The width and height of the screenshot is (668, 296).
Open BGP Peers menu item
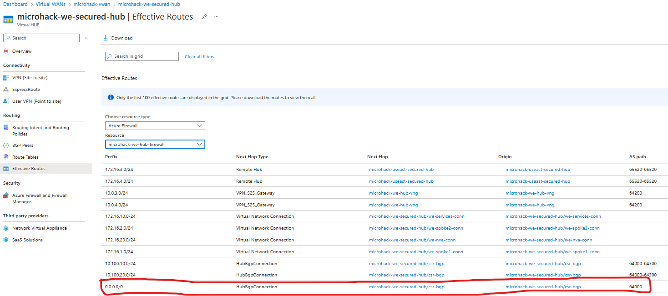(x=23, y=145)
